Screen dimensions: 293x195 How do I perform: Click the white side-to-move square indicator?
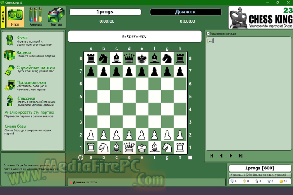(x=190, y=158)
